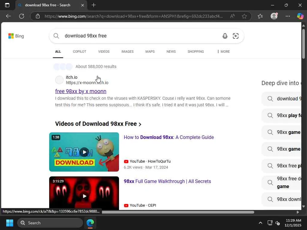Click 6.2K views Mar 17, 2024 text
This screenshot has height=230, width=307.
[146, 167]
